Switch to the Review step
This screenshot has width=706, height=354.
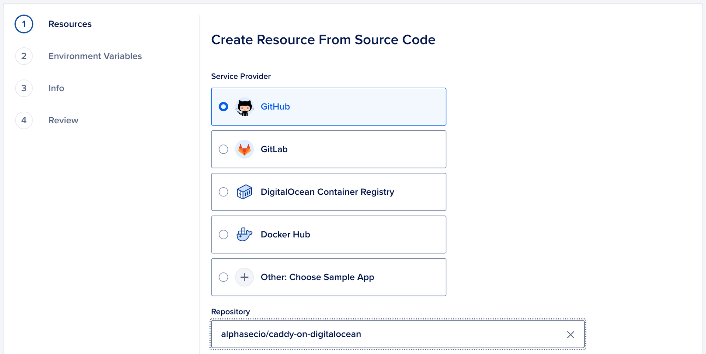[63, 120]
